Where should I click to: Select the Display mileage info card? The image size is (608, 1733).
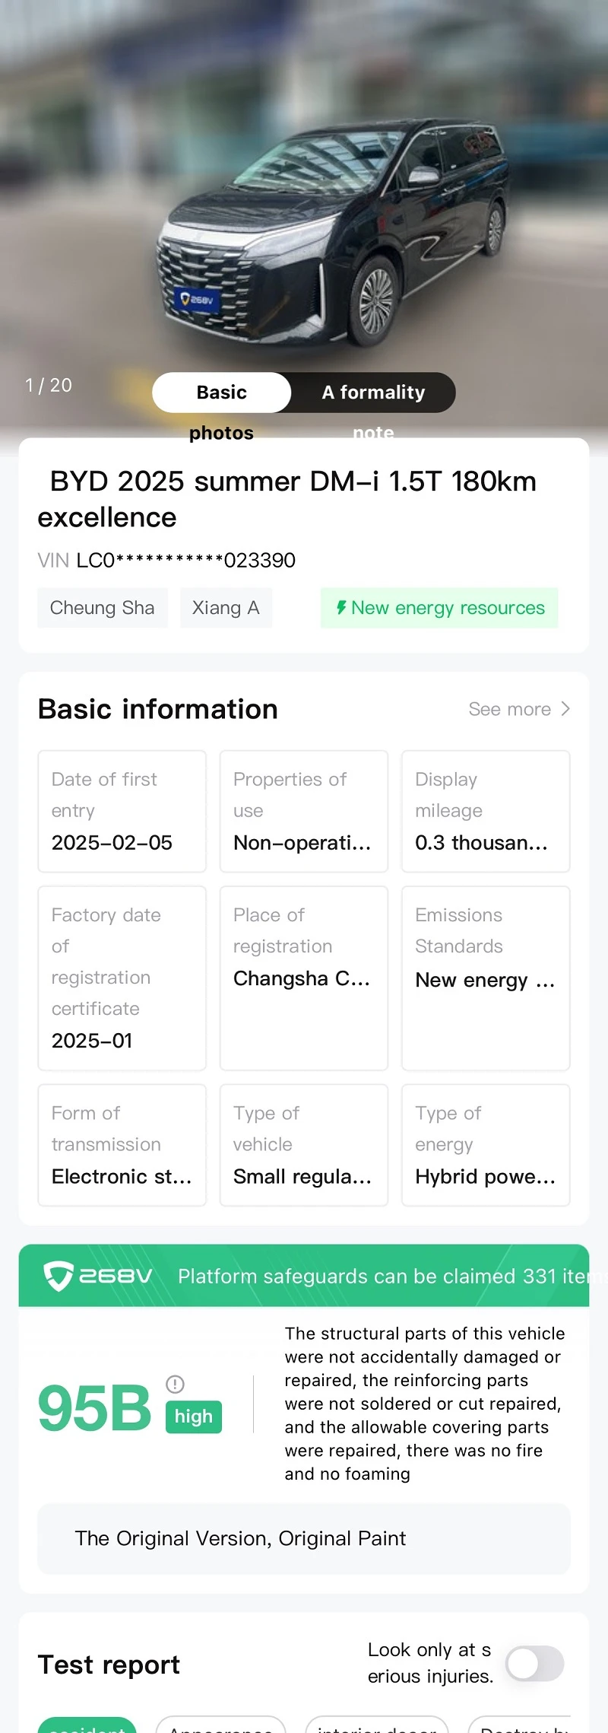click(486, 811)
